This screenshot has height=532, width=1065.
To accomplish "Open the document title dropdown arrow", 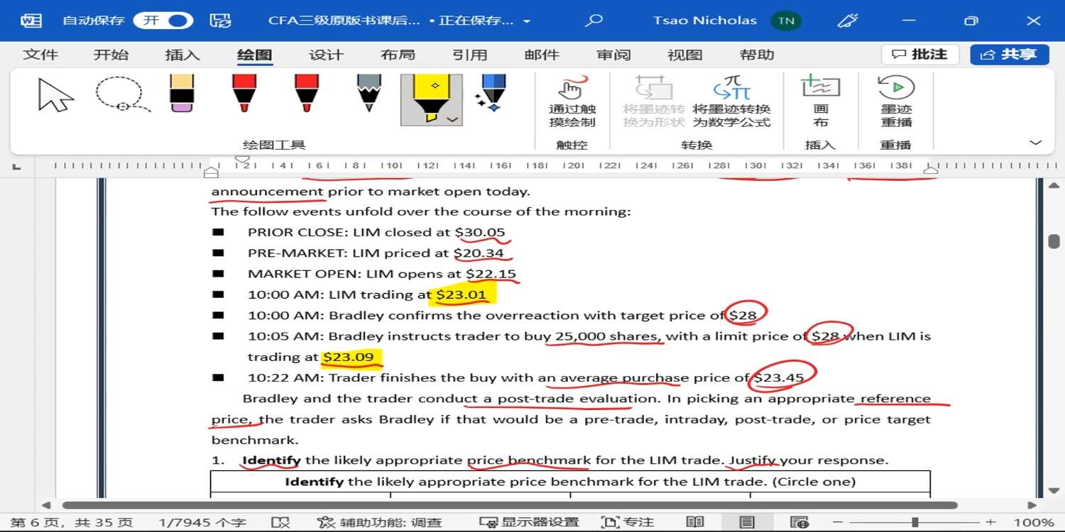I will click(527, 21).
